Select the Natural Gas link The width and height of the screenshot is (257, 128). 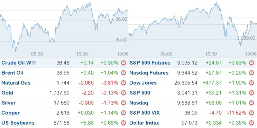coord(16,83)
